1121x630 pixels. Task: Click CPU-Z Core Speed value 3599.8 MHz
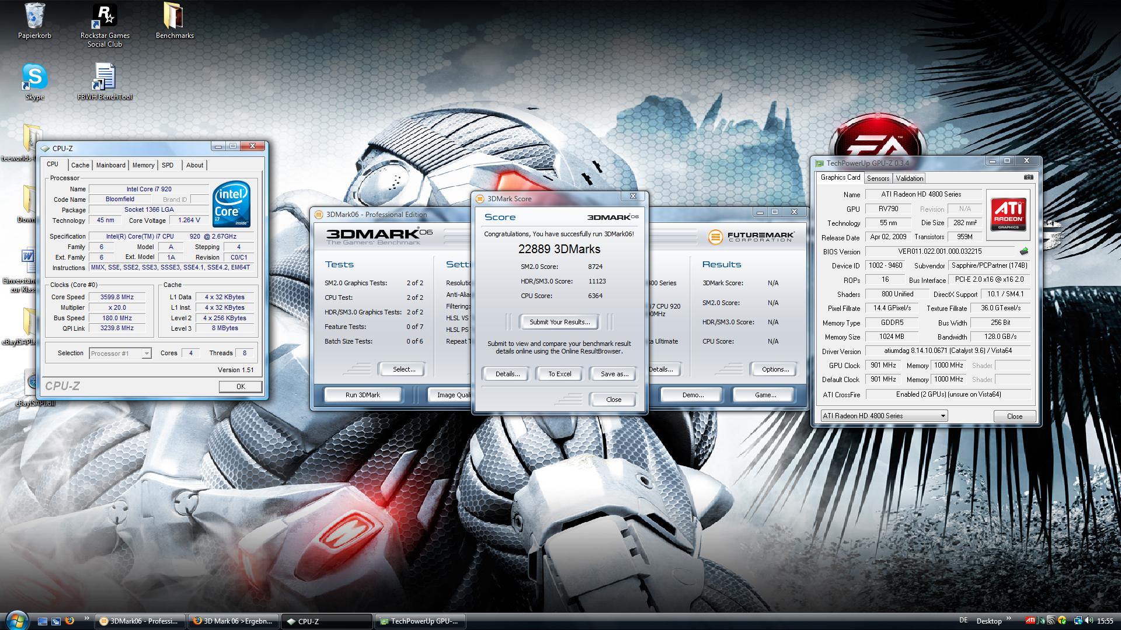pyautogui.click(x=117, y=297)
